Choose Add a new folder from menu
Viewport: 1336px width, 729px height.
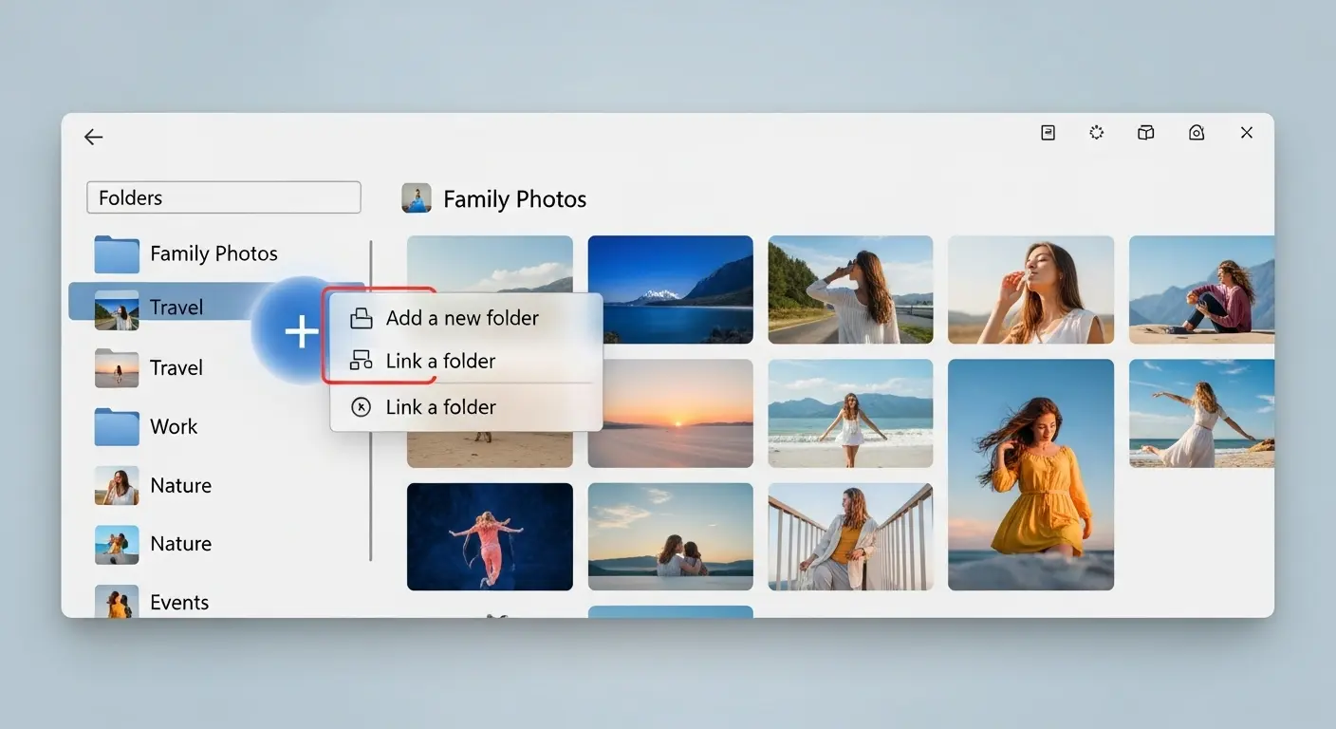[462, 318]
